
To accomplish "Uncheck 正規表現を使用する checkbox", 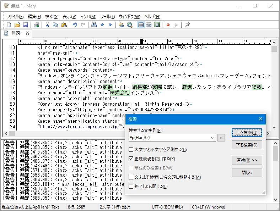I will pyautogui.click(x=131, y=159).
